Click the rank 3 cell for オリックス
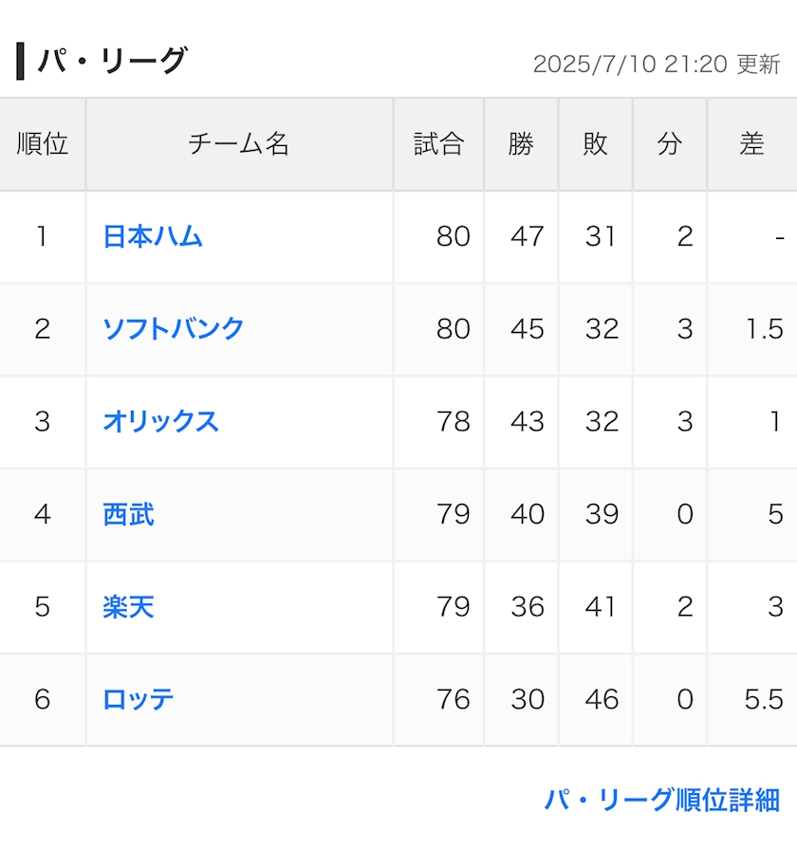The height and width of the screenshot is (849, 797). click(43, 421)
